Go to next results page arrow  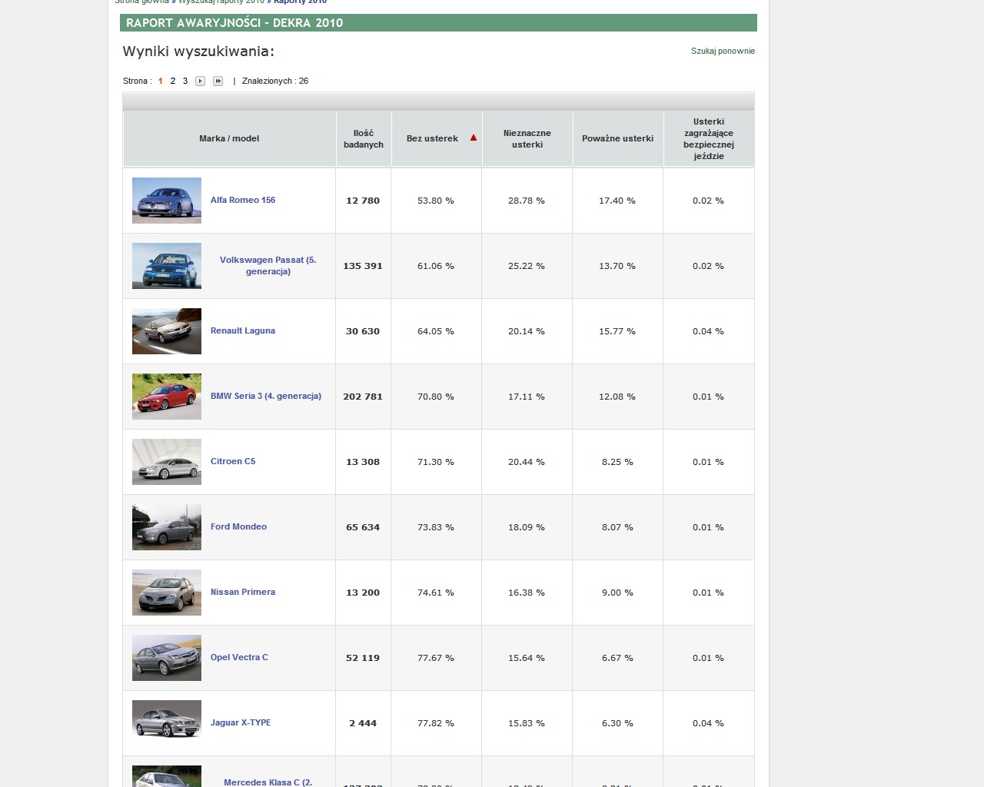[200, 81]
